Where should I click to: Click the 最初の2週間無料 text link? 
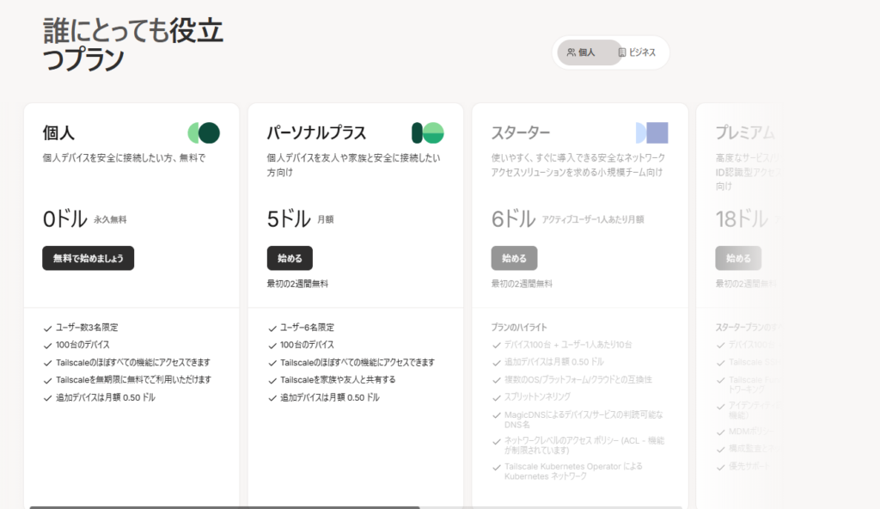297,283
